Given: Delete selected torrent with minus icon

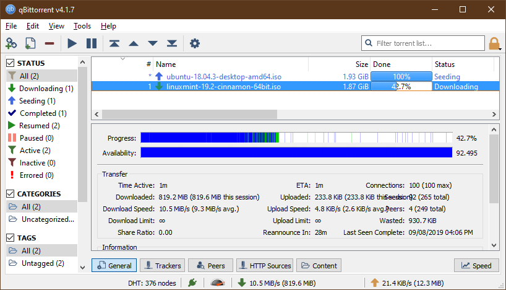Looking at the screenshot, I should [x=49, y=43].
